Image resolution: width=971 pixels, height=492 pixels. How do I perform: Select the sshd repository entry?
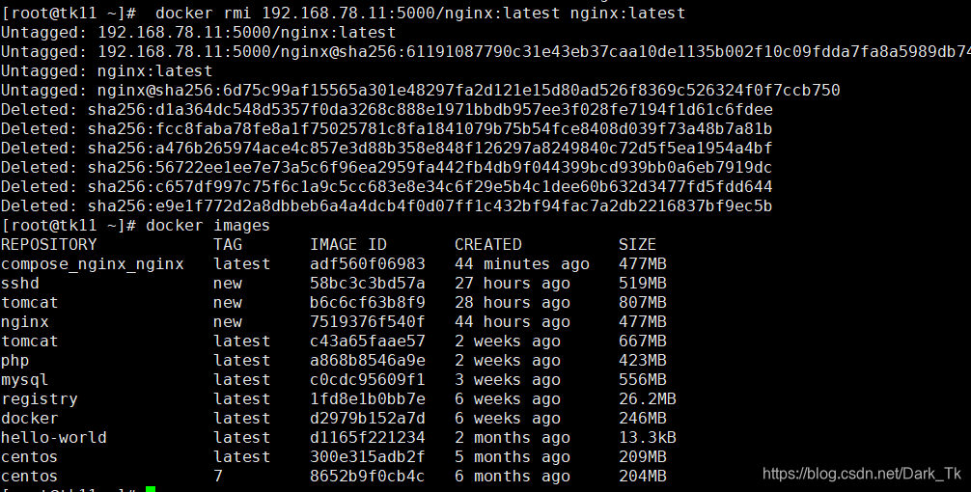(x=20, y=284)
